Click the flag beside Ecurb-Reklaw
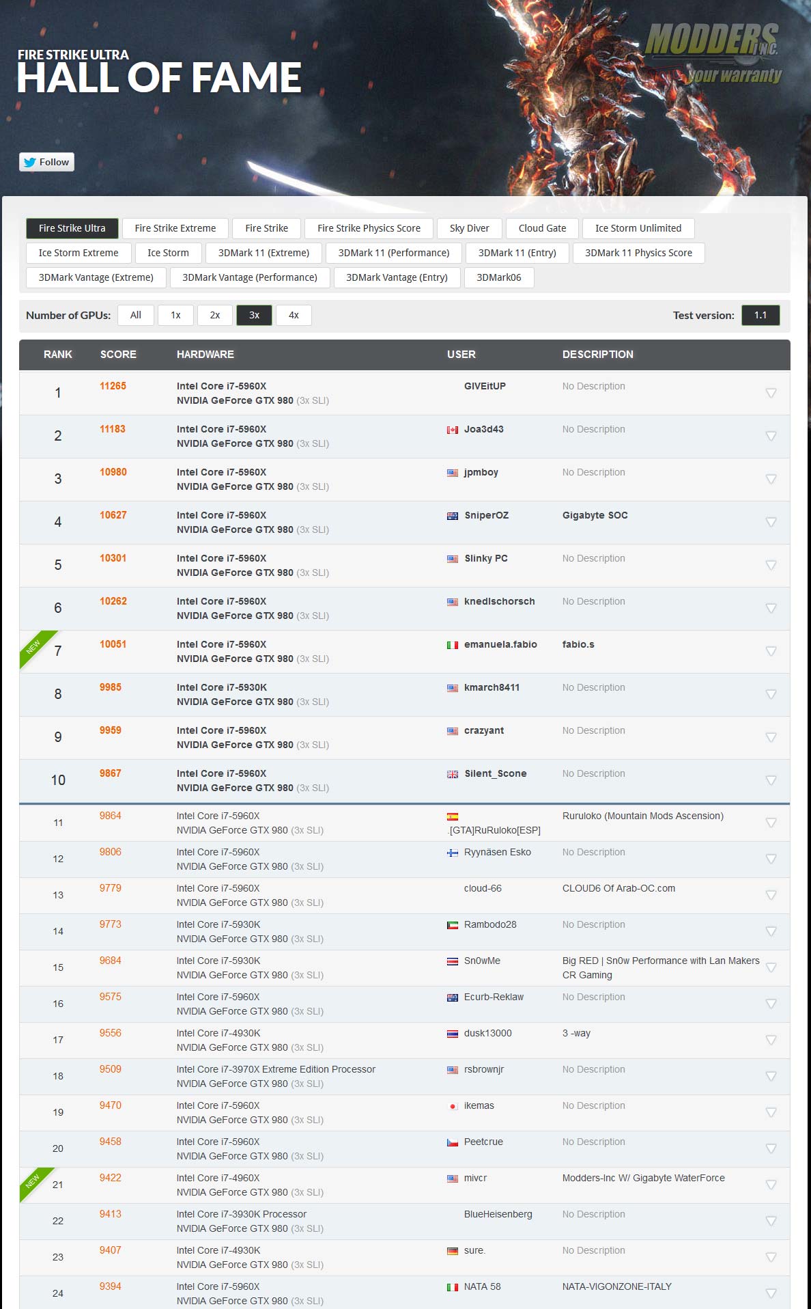811x1309 pixels. [453, 997]
